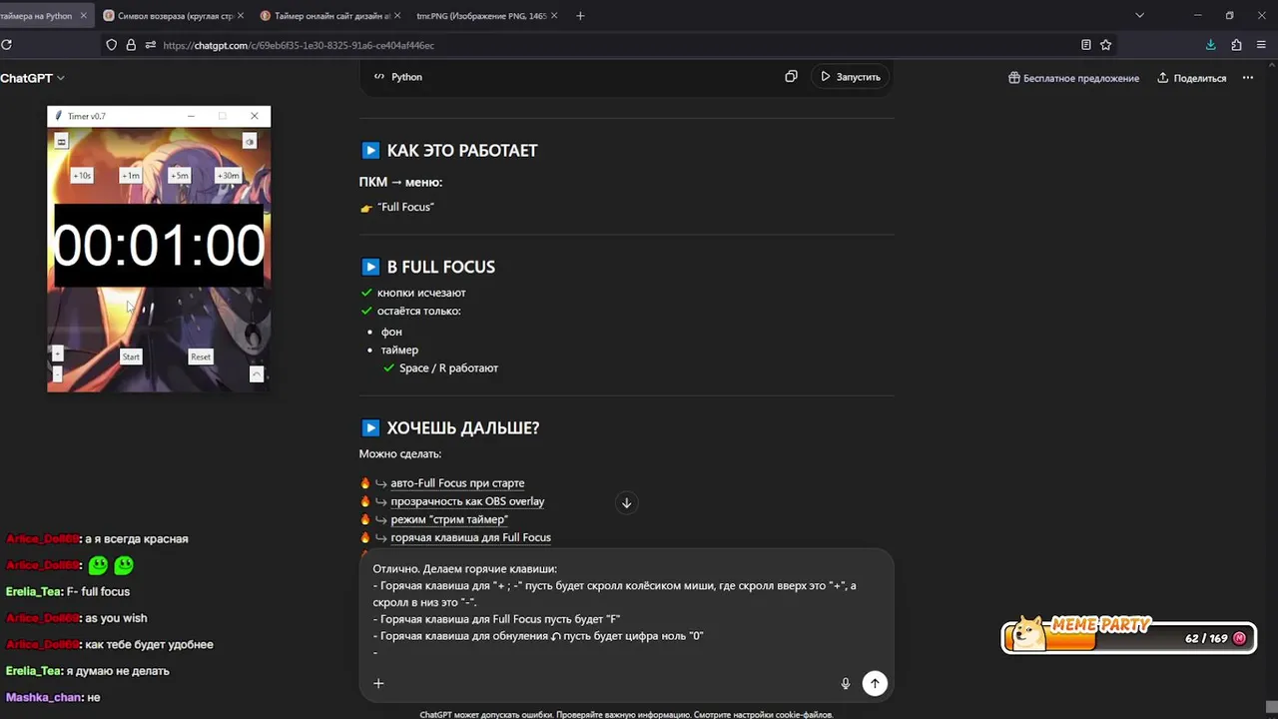This screenshot has height=719, width=1278.
Task: Click the microphone dictation icon
Action: click(846, 683)
